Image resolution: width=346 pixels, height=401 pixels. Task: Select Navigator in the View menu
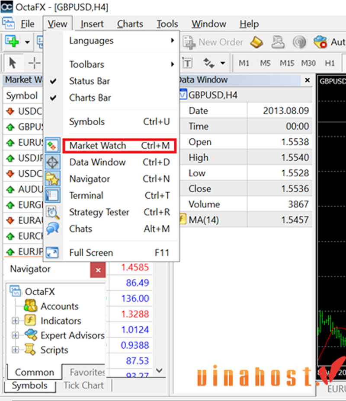[119, 179]
